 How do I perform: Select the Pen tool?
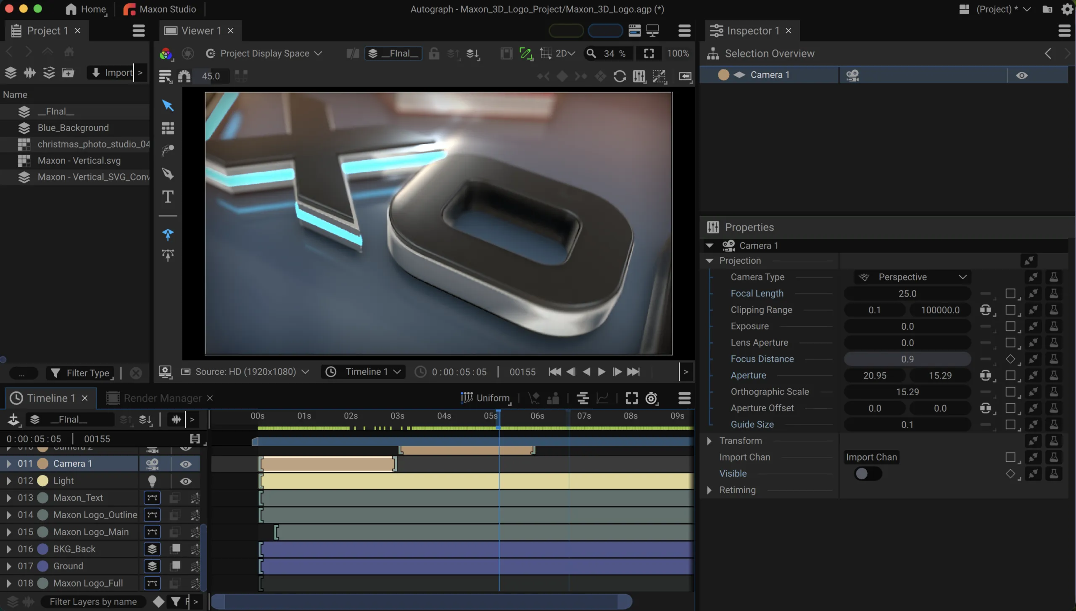168,173
